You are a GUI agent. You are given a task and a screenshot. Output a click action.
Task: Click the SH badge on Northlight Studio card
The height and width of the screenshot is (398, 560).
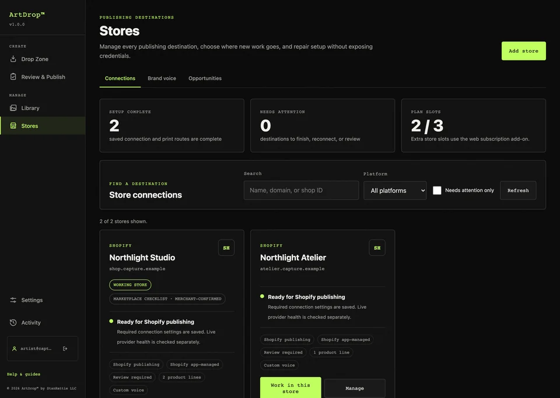(226, 248)
